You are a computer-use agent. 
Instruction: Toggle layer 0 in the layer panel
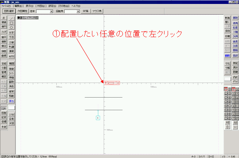coord(226,89)
